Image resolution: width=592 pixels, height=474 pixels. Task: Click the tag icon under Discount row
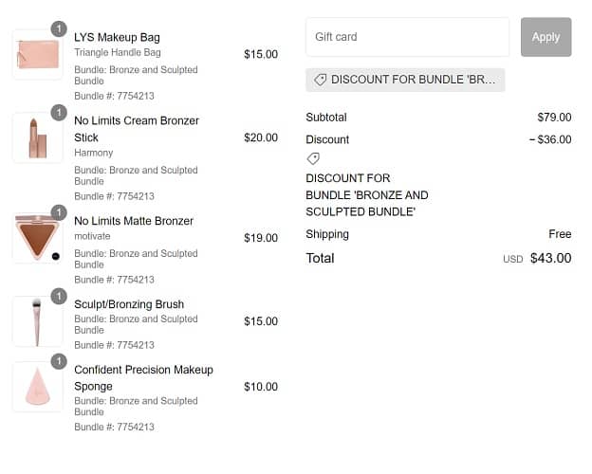(x=313, y=158)
